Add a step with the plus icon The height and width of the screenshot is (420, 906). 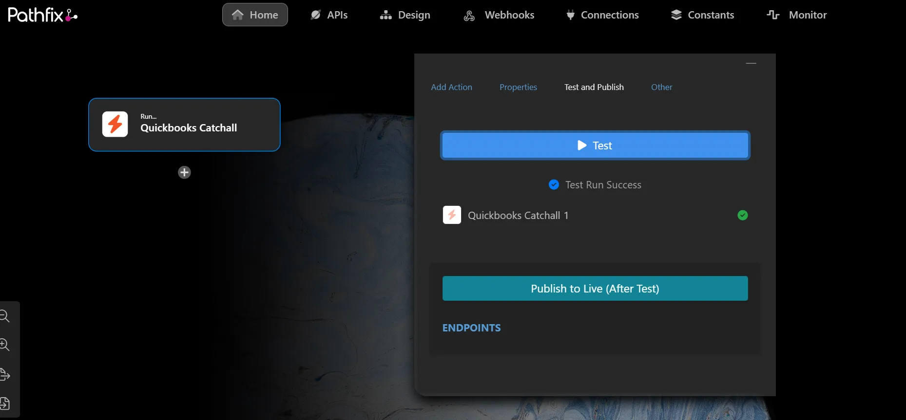click(184, 172)
